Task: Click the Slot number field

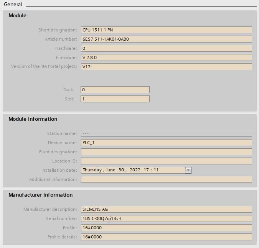Action: click(115, 99)
